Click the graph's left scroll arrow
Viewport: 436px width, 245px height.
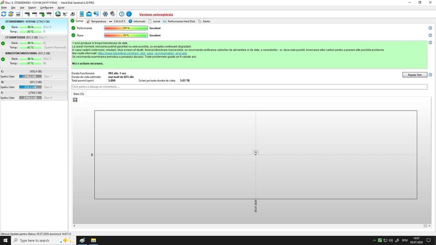(x=74, y=226)
